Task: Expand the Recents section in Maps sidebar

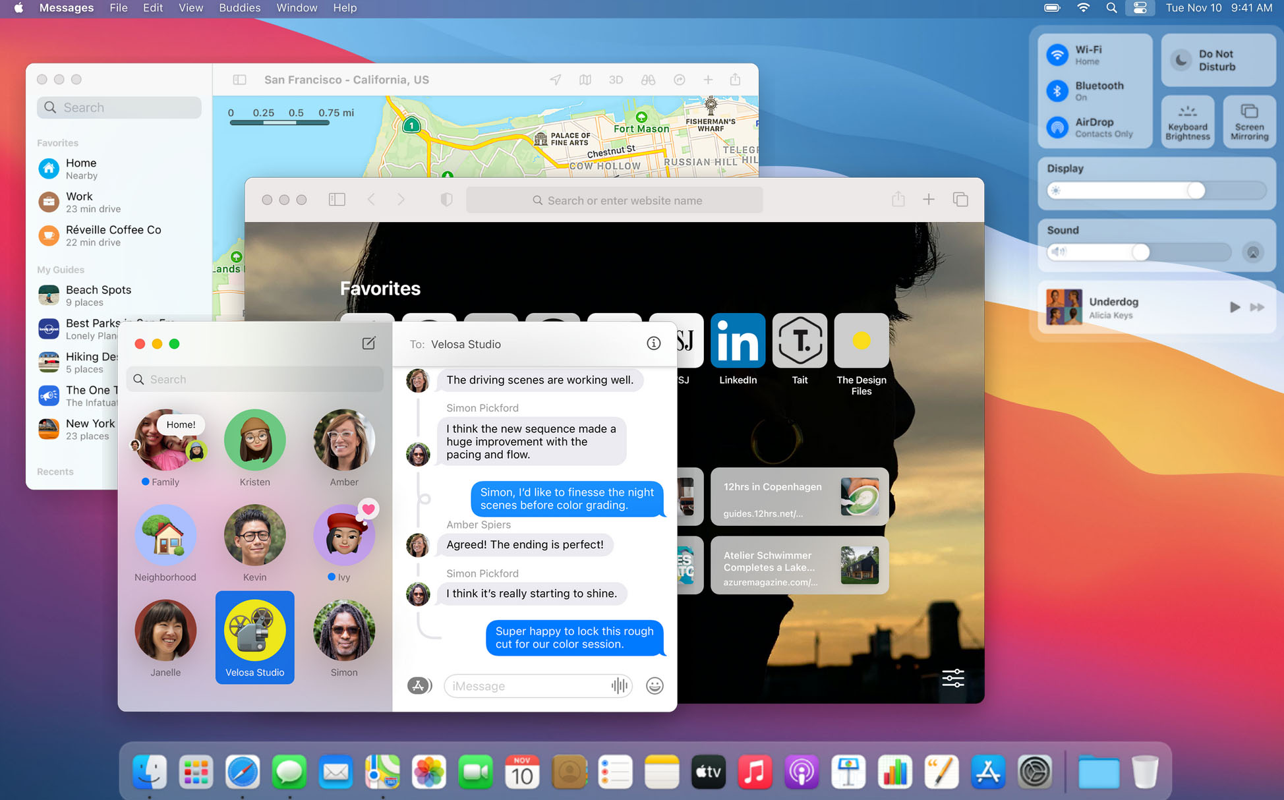Action: (55, 470)
